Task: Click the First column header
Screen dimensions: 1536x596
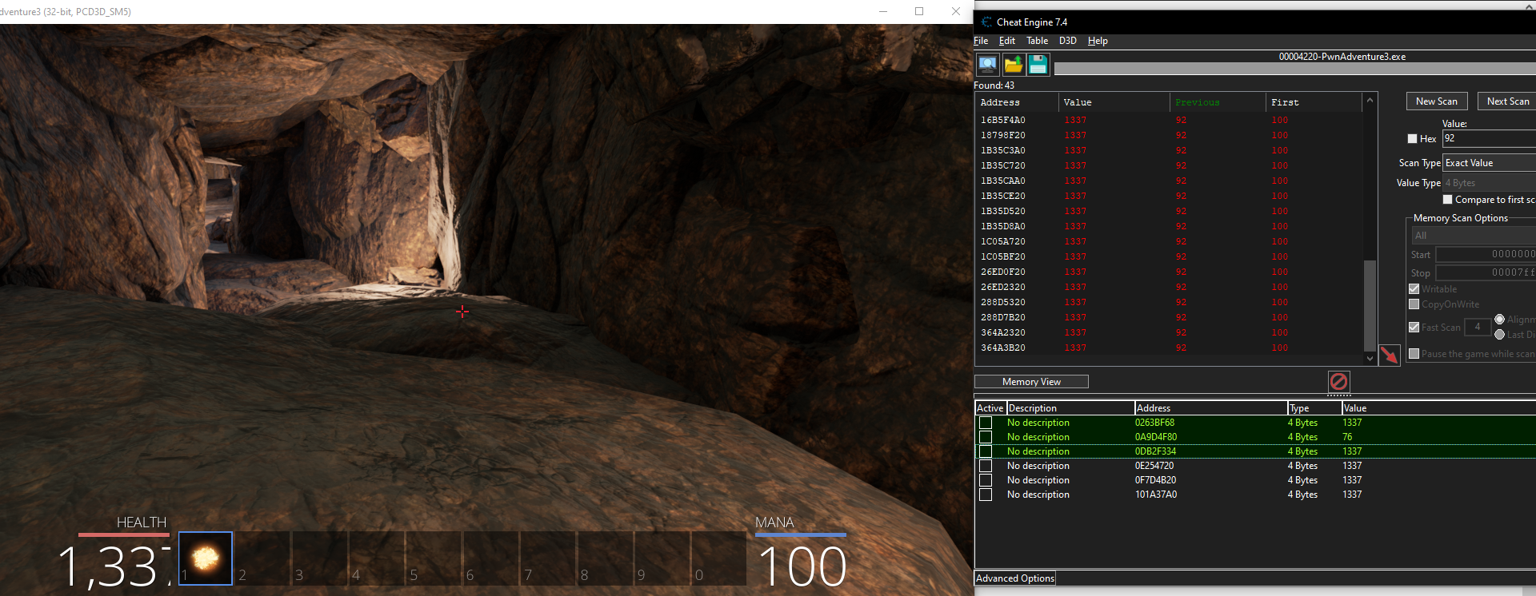Action: [x=1314, y=102]
